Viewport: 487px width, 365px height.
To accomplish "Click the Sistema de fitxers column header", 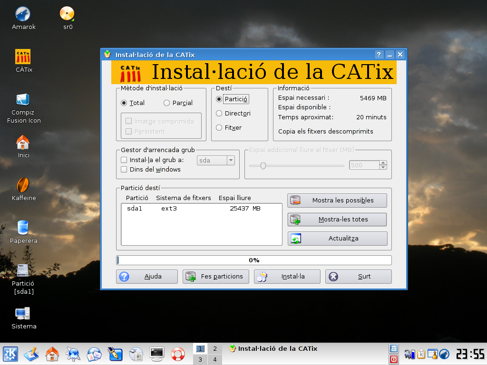I will (183, 198).
